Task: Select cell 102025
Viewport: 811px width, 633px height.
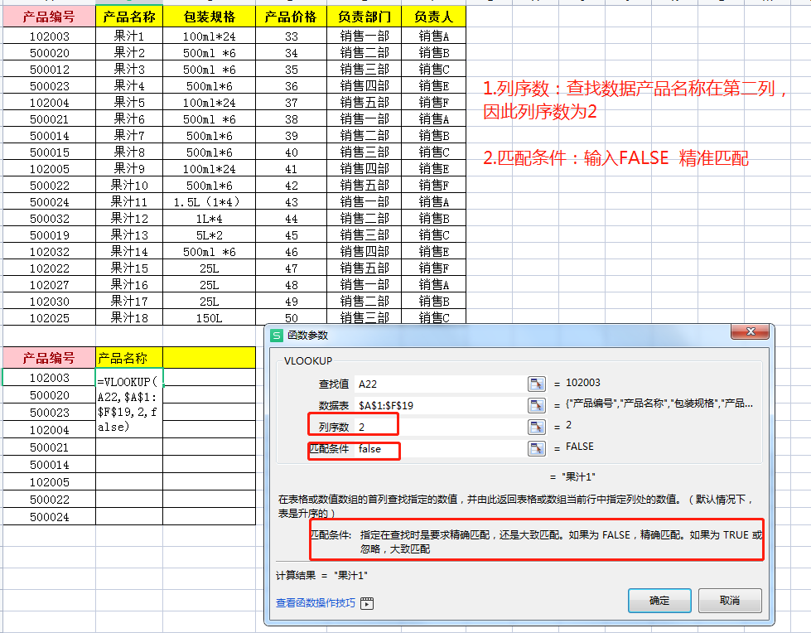Action: click(x=49, y=317)
